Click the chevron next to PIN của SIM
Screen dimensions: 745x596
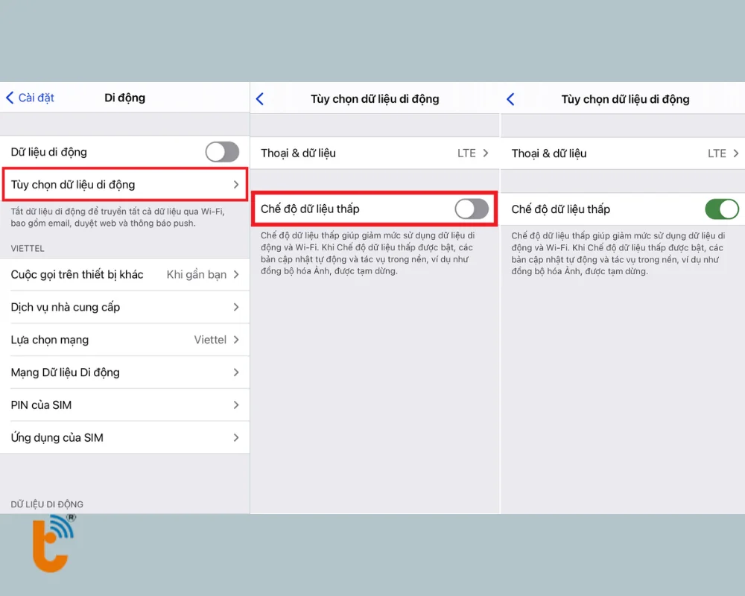tap(237, 405)
